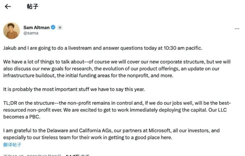Image resolution: width=245 pixels, height=156 pixels.
Task: Click the gray affiliation badge beside the name
Action: coord(60,28)
